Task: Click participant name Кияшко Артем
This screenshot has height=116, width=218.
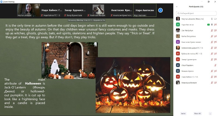Action: coord(187,71)
